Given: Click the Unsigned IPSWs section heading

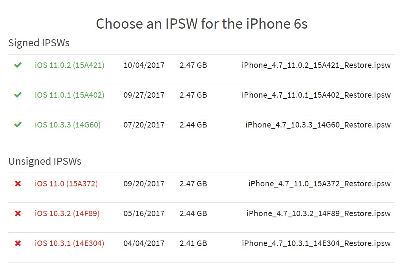Looking at the screenshot, I should click(x=44, y=161).
